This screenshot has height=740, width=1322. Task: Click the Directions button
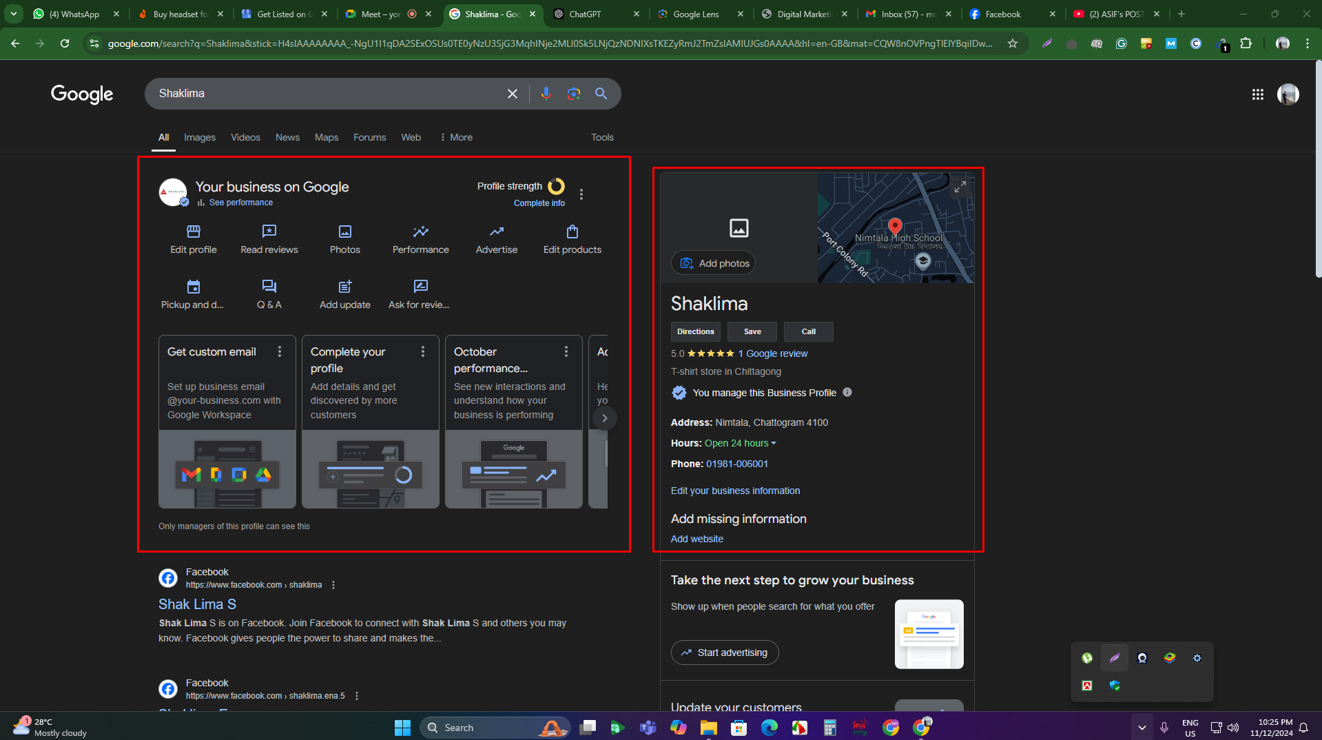pyautogui.click(x=695, y=331)
